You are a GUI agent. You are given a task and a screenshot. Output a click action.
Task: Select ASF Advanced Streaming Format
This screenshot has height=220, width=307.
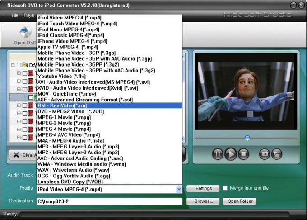tap(109, 100)
